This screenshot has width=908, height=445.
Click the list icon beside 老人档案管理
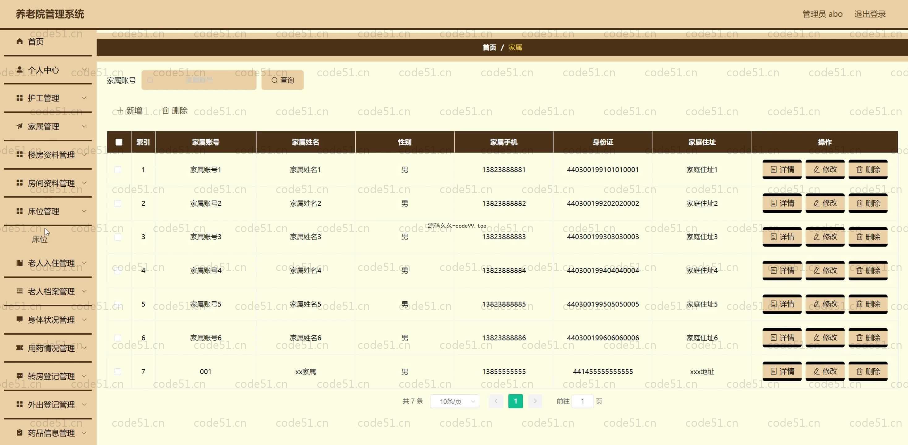tap(20, 291)
